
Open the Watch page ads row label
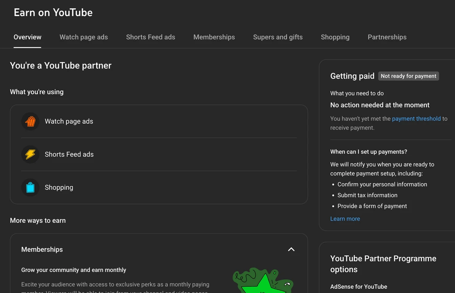tap(69, 121)
